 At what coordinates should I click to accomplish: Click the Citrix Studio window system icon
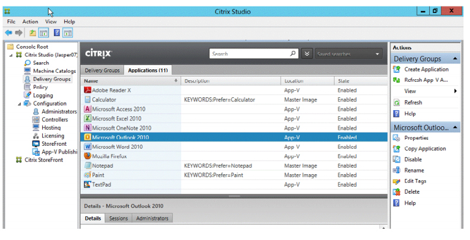click(8, 11)
